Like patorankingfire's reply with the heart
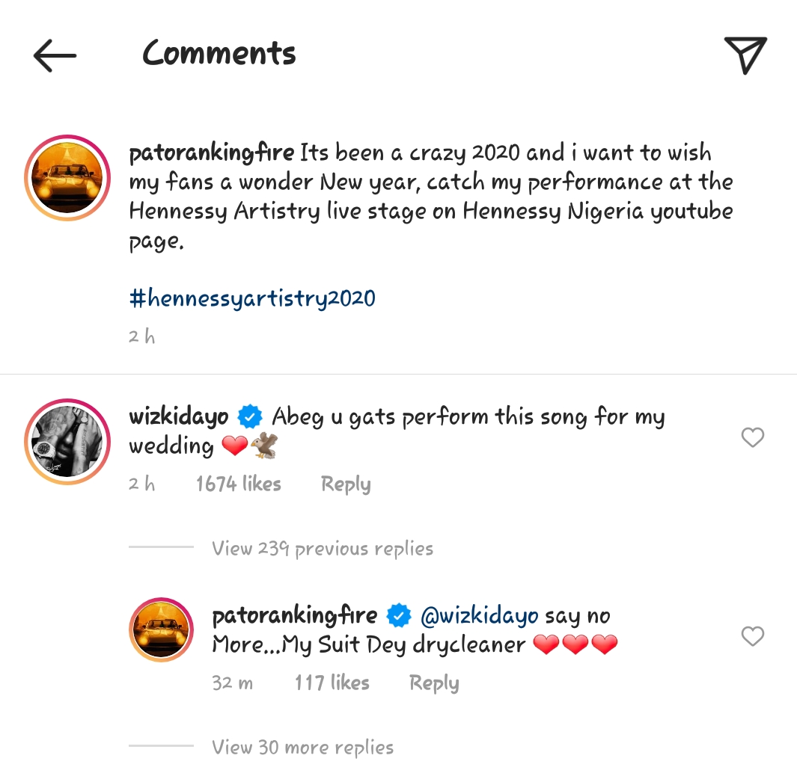 (752, 636)
